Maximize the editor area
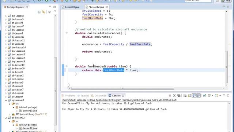Viewport: 234px width, 132px height. (228, 7)
